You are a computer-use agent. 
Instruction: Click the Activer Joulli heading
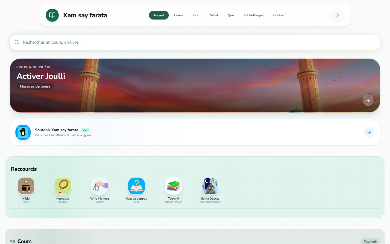(x=41, y=76)
